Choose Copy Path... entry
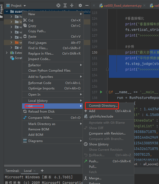The width and height of the screenshot is (159, 184). pyautogui.click(x=53, y=31)
